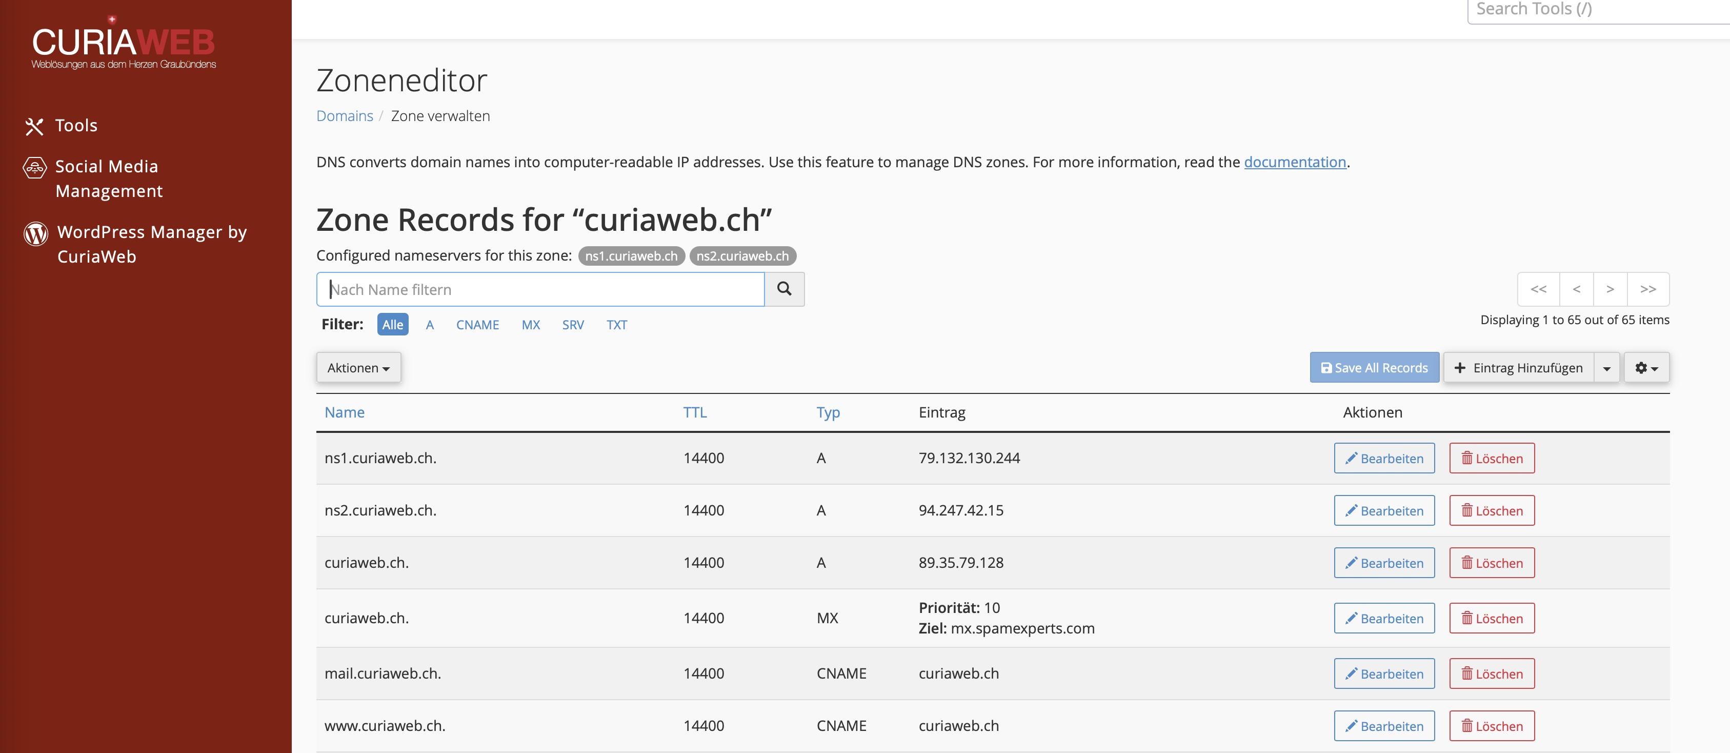Open the Domains breadcrumb link

coord(345,116)
